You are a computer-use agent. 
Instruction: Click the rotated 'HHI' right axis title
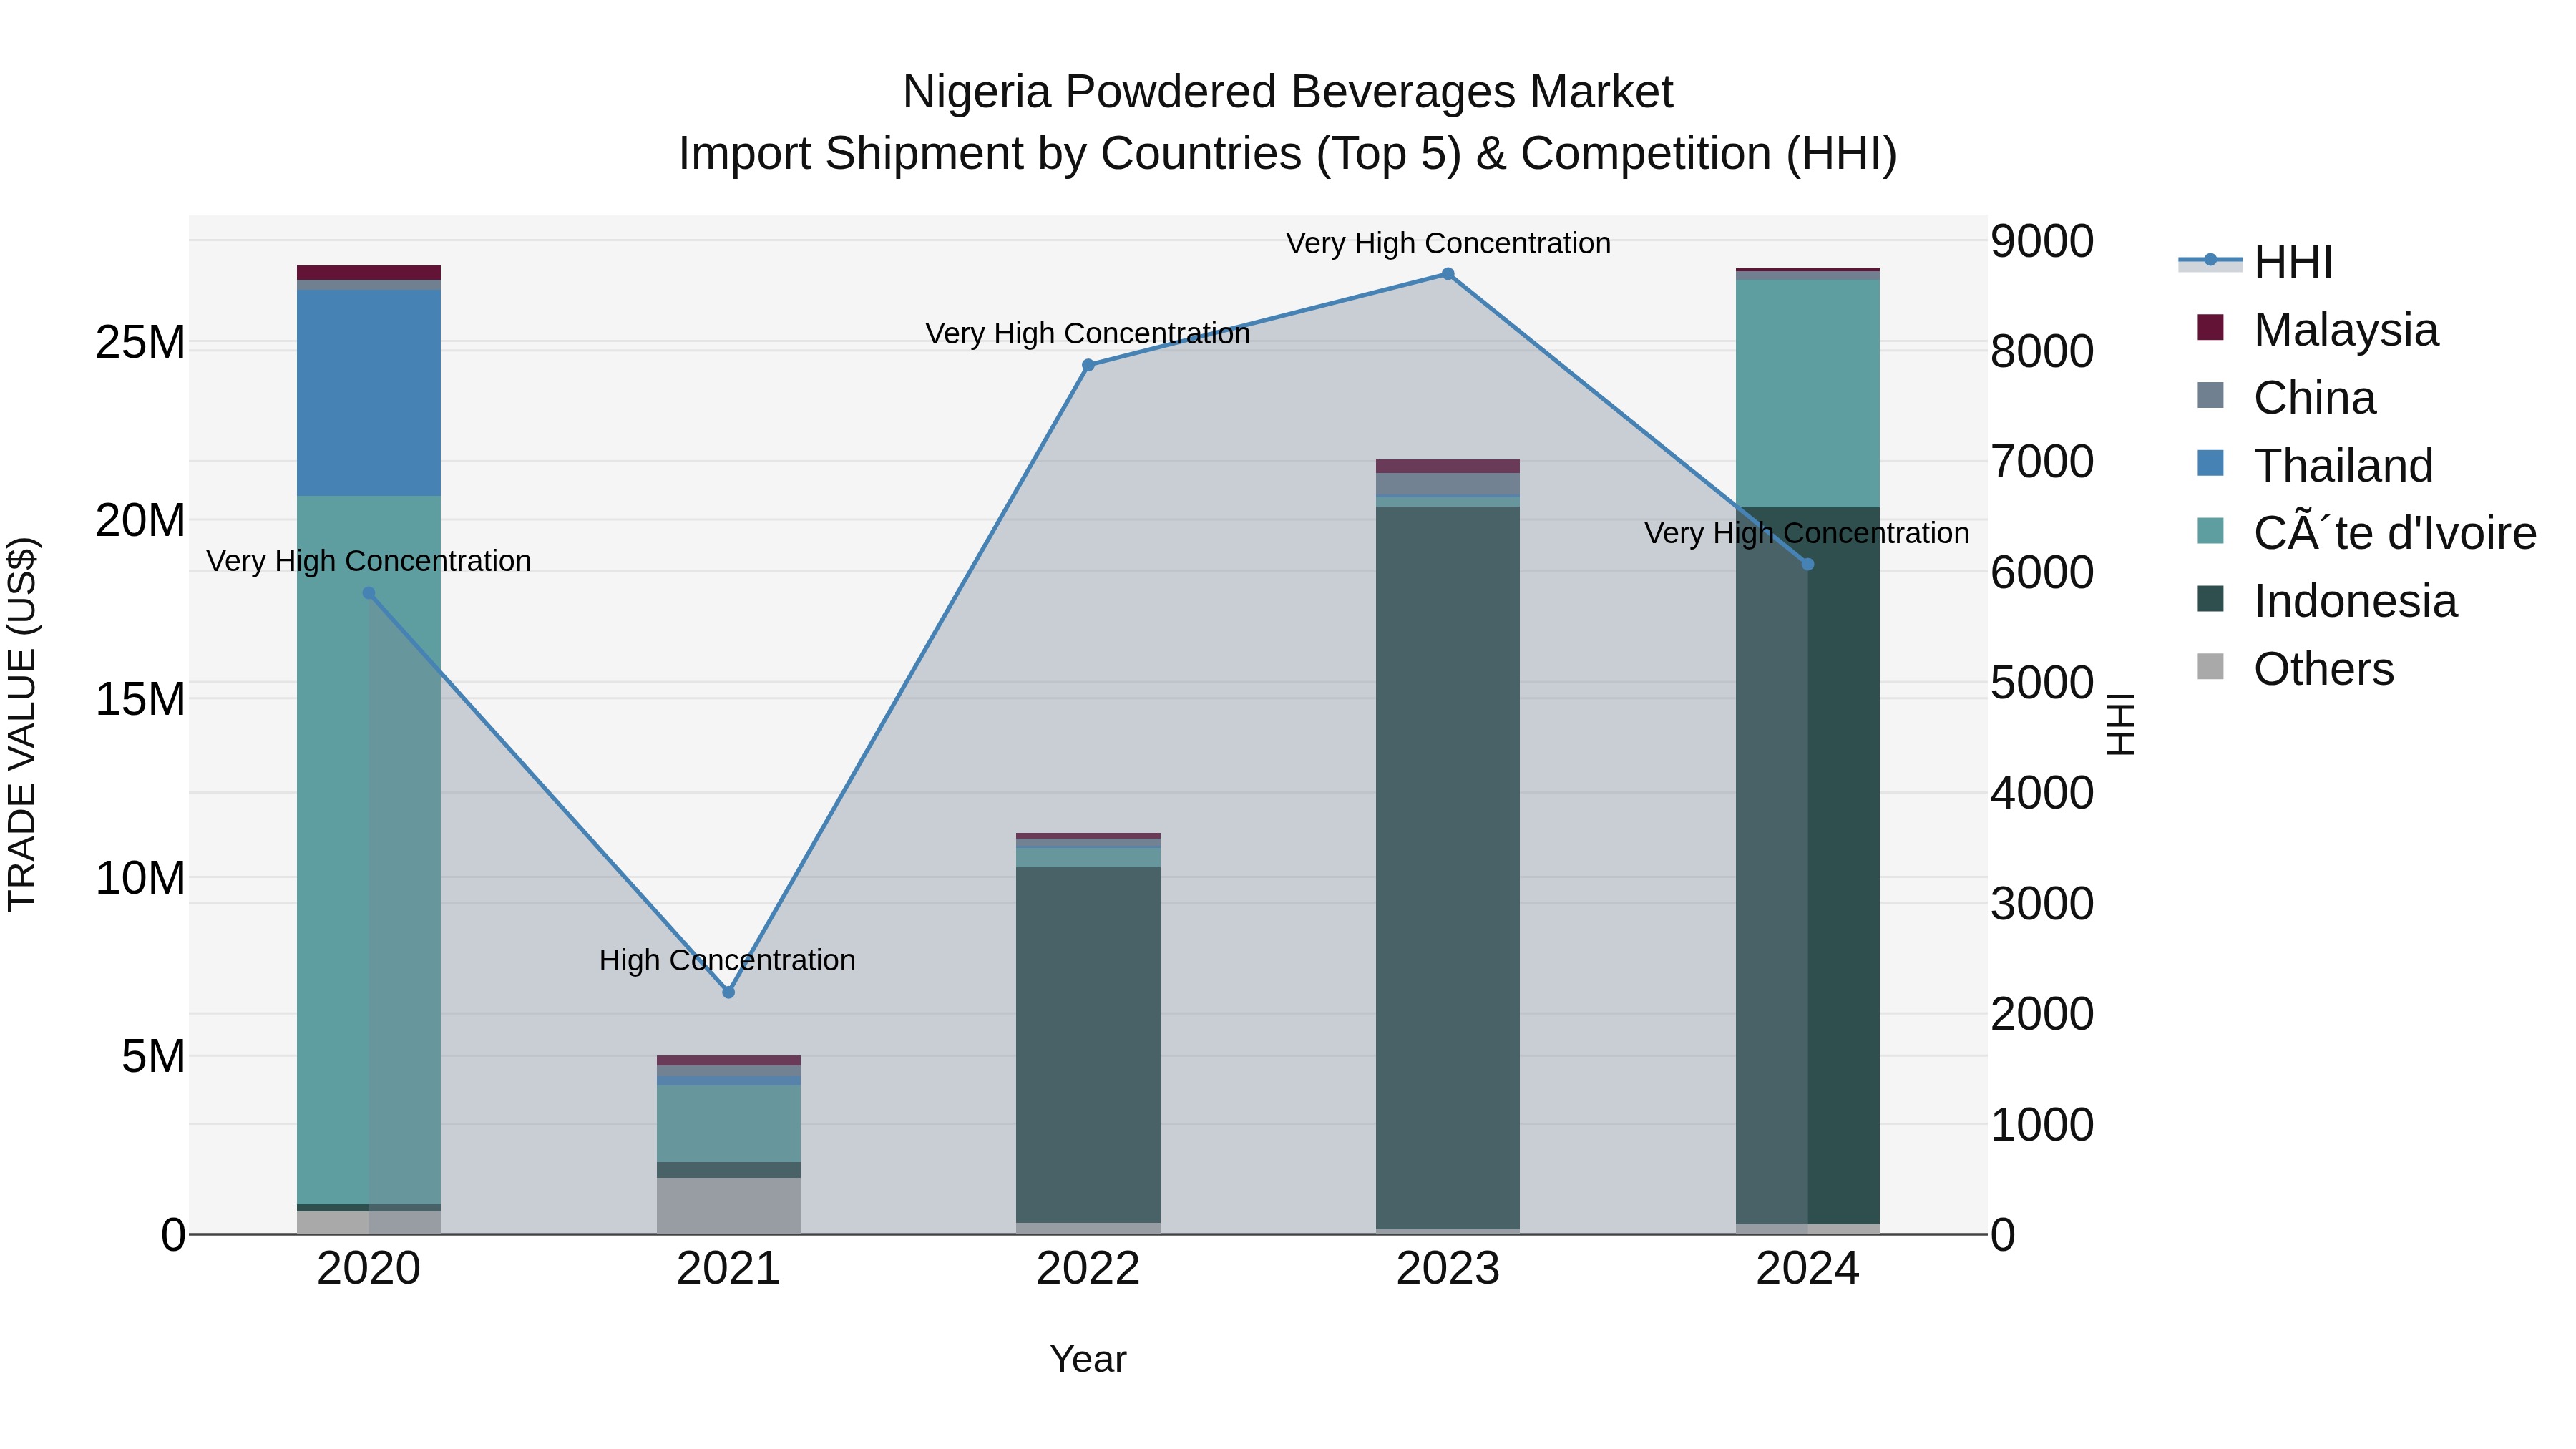(2121, 724)
